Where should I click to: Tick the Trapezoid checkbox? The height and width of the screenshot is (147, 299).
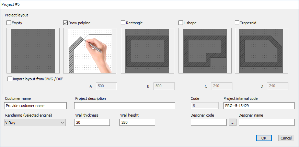(237, 23)
